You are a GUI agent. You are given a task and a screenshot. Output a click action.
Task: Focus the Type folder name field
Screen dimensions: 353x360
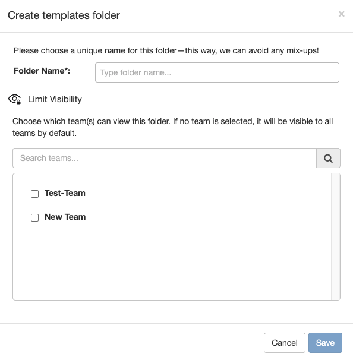(217, 72)
